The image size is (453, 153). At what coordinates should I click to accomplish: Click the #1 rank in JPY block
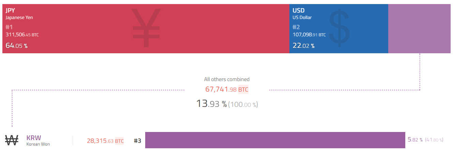click(x=9, y=27)
